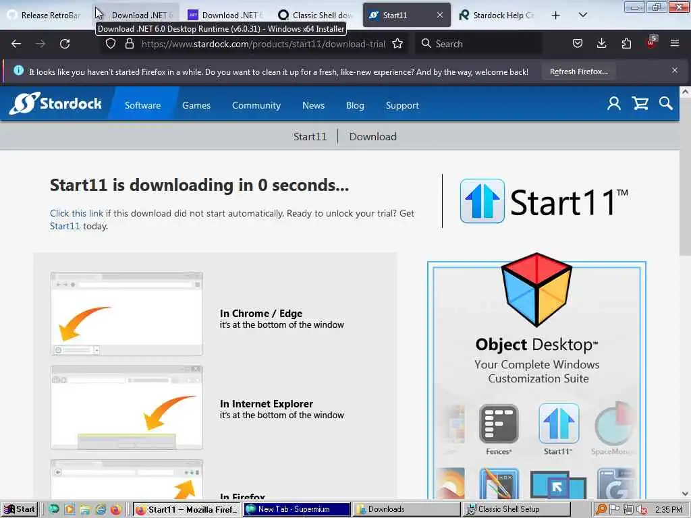The width and height of the screenshot is (691, 518).
Task: Click the browser Search field
Action: [x=478, y=44]
